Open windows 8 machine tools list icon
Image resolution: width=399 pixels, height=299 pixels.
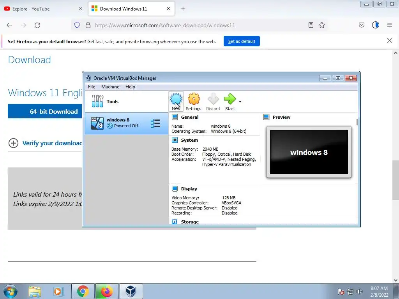click(155, 123)
